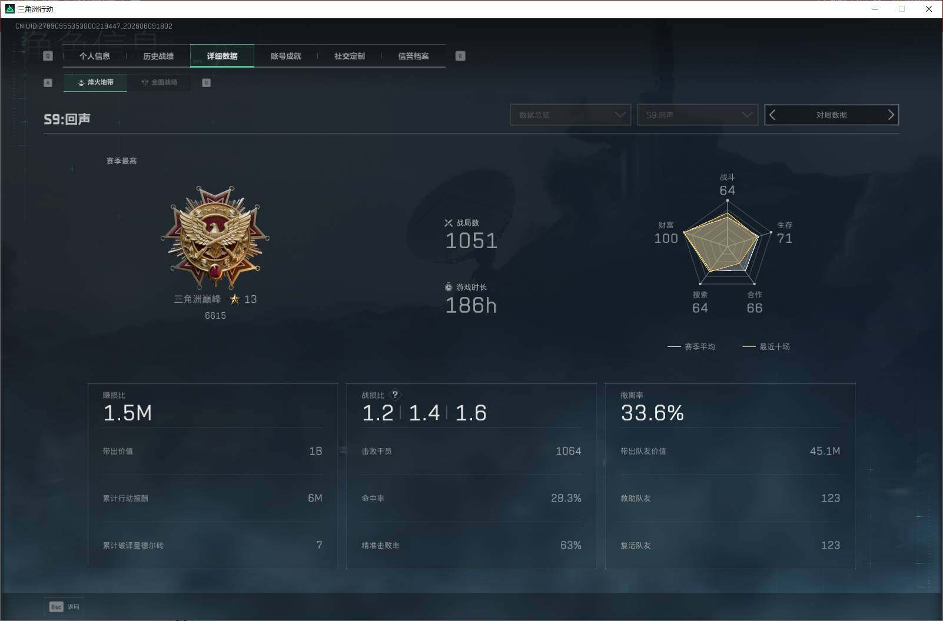Screen dimensions: 943x621
Task: Click the Q key hint icon
Action: pos(48,56)
